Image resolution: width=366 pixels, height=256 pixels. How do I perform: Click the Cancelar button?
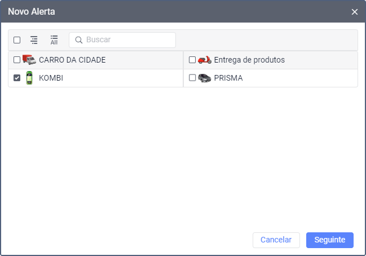(276, 240)
